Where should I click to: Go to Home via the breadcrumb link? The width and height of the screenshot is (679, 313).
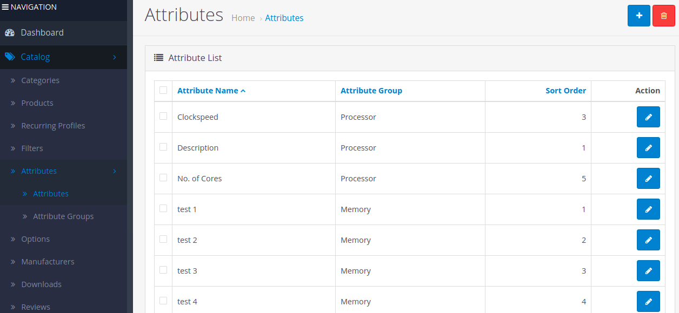click(x=243, y=18)
